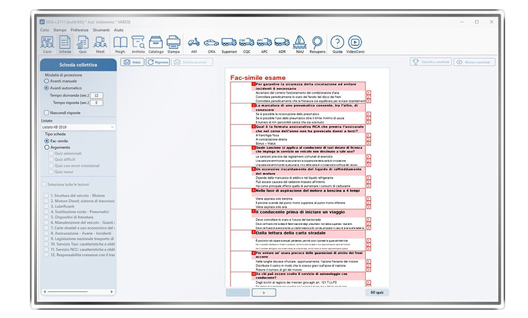The image size is (528, 318).
Task: Click the Stampa printer icon
Action: click(x=174, y=43)
